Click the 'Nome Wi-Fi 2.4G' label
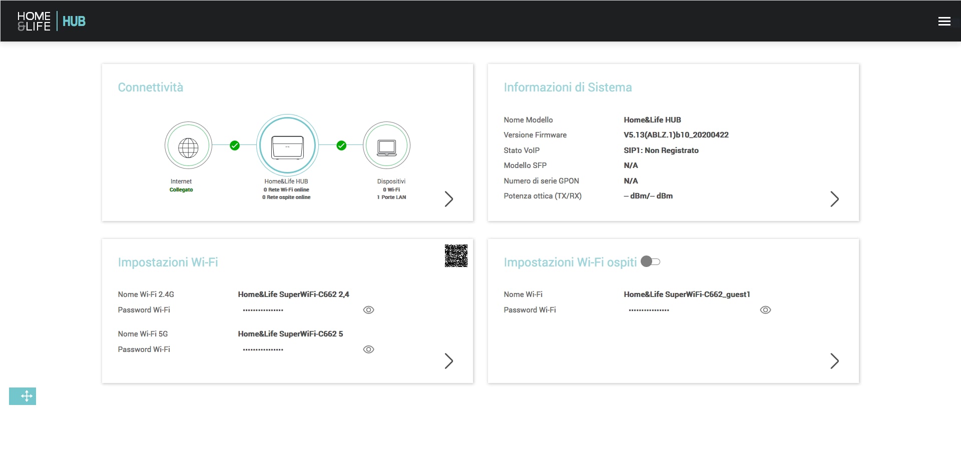 (x=146, y=294)
